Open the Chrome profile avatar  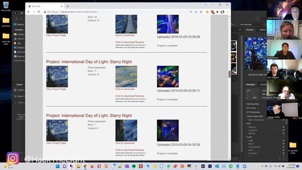point(222,12)
